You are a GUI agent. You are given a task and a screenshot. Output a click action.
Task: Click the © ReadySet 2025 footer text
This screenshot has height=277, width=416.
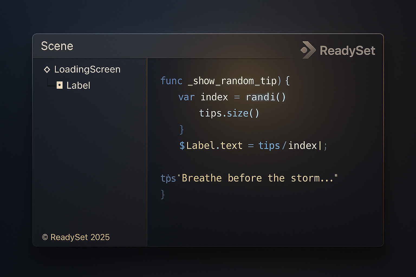pyautogui.click(x=76, y=237)
